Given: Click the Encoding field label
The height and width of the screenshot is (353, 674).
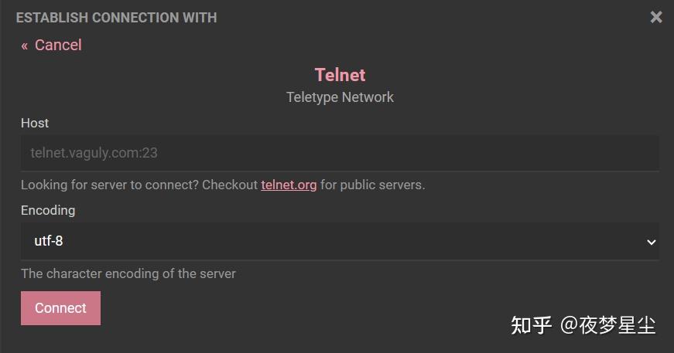Looking at the screenshot, I should (48, 210).
